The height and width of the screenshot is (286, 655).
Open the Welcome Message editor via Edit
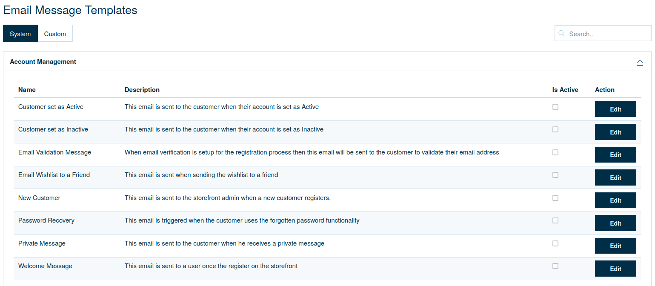click(615, 269)
